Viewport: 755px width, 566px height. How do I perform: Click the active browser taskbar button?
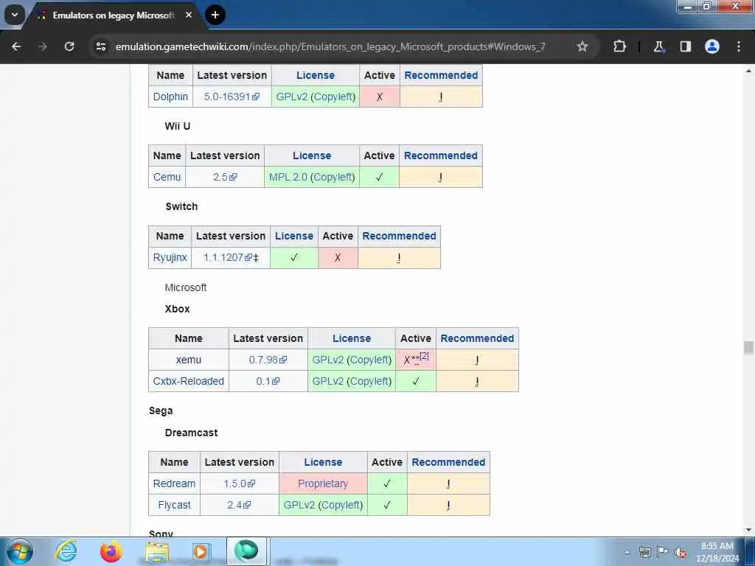pos(246,551)
